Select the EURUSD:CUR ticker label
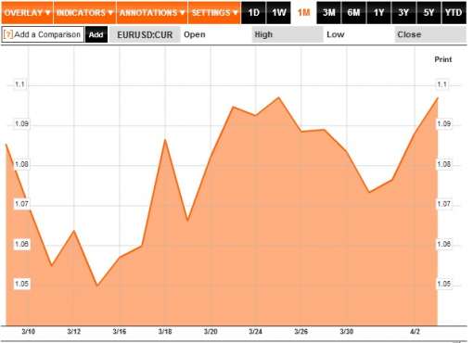This screenshot has width=473, height=343. pos(145,34)
